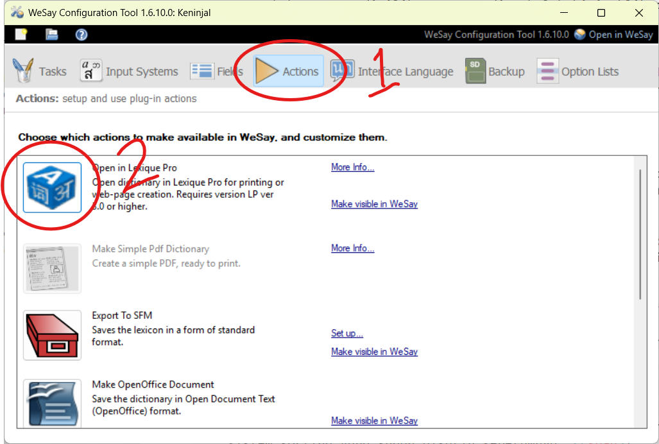Click the Make OpenOffice Document icon

[52, 403]
